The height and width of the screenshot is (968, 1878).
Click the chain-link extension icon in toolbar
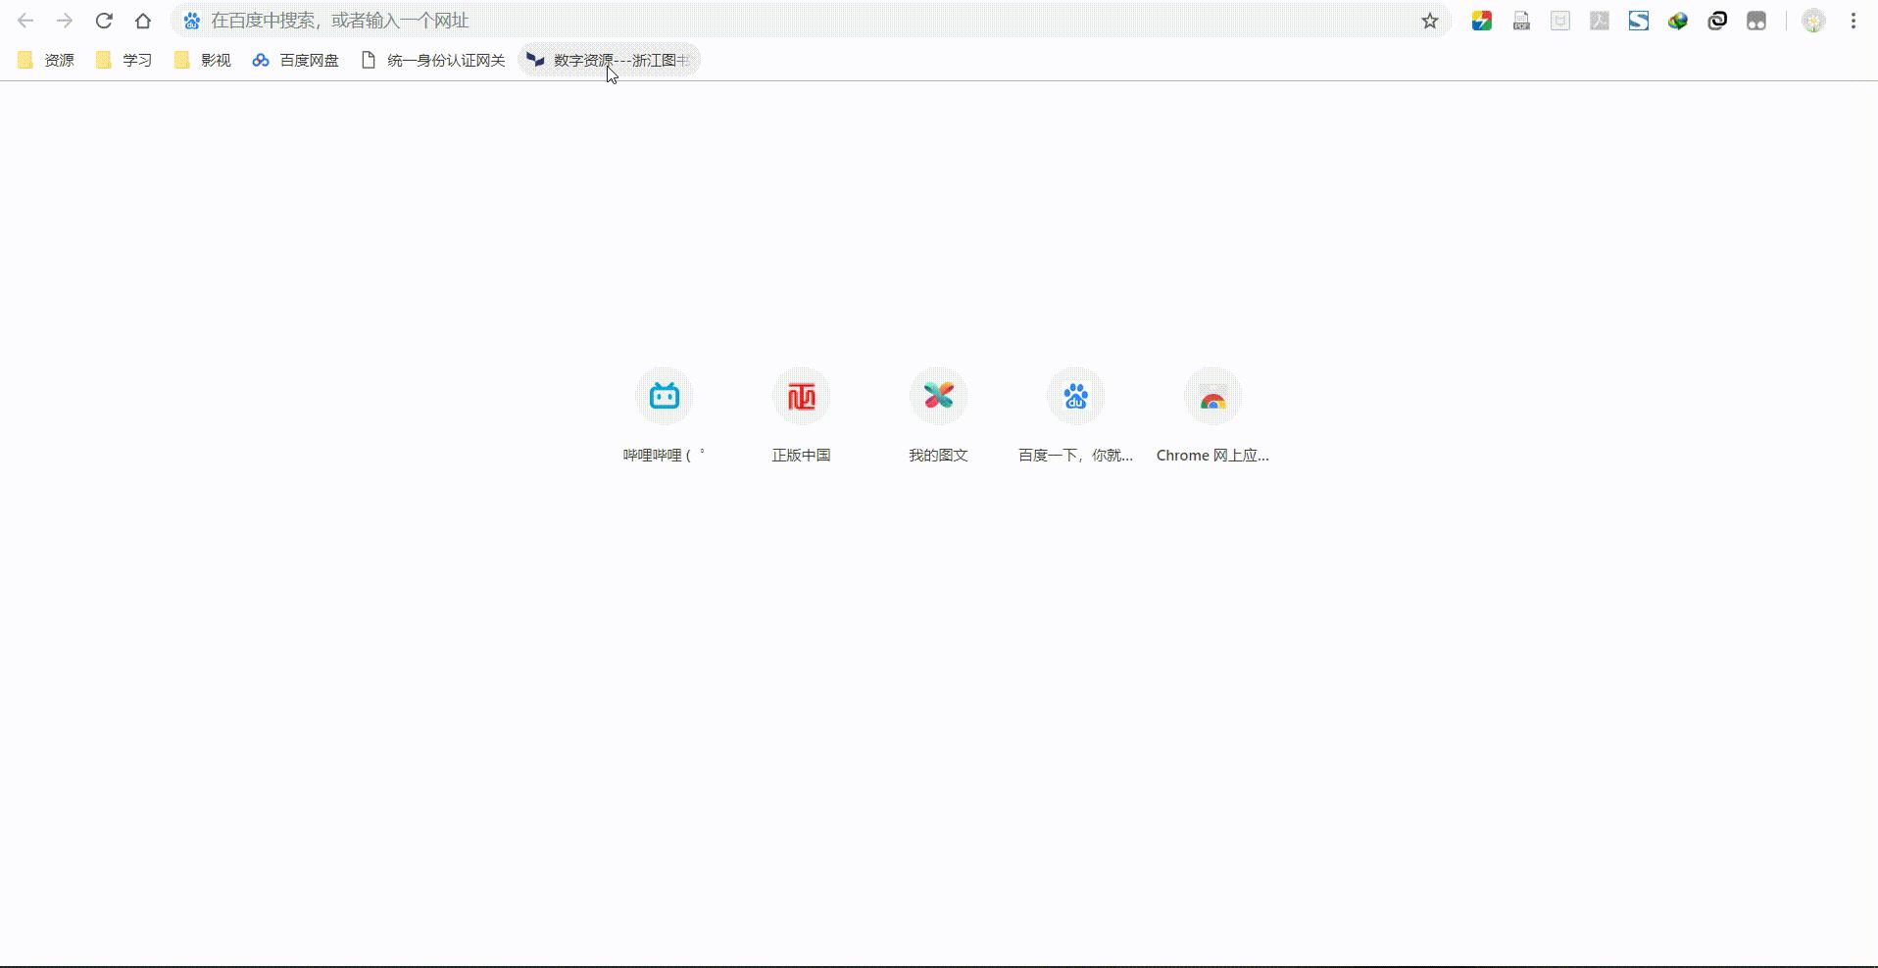tap(1717, 20)
